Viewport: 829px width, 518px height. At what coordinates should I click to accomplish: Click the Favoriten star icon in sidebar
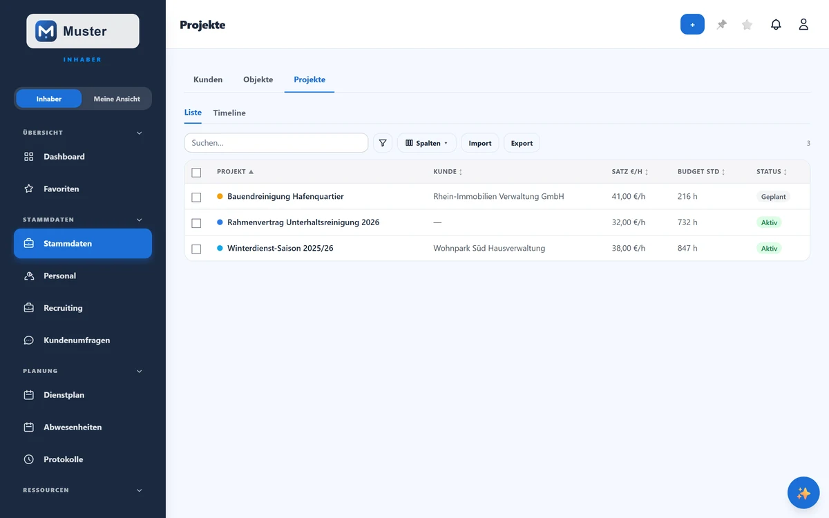point(29,189)
